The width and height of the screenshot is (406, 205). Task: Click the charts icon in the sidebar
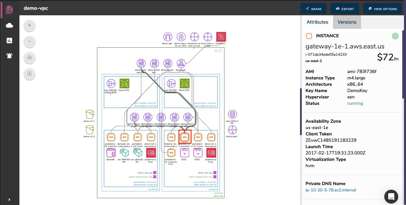point(9,40)
